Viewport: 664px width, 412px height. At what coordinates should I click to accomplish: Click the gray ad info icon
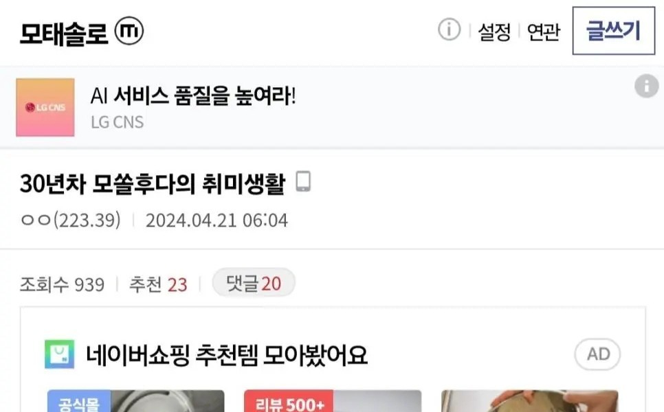[x=646, y=86]
